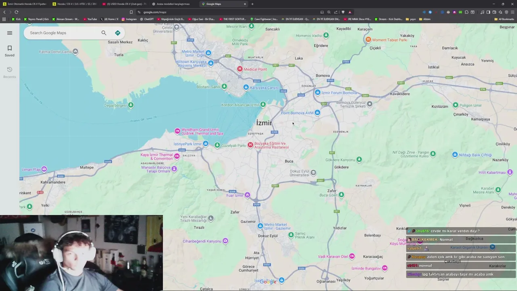Select the Wyndham Grand İzmir hotel pin

click(177, 131)
